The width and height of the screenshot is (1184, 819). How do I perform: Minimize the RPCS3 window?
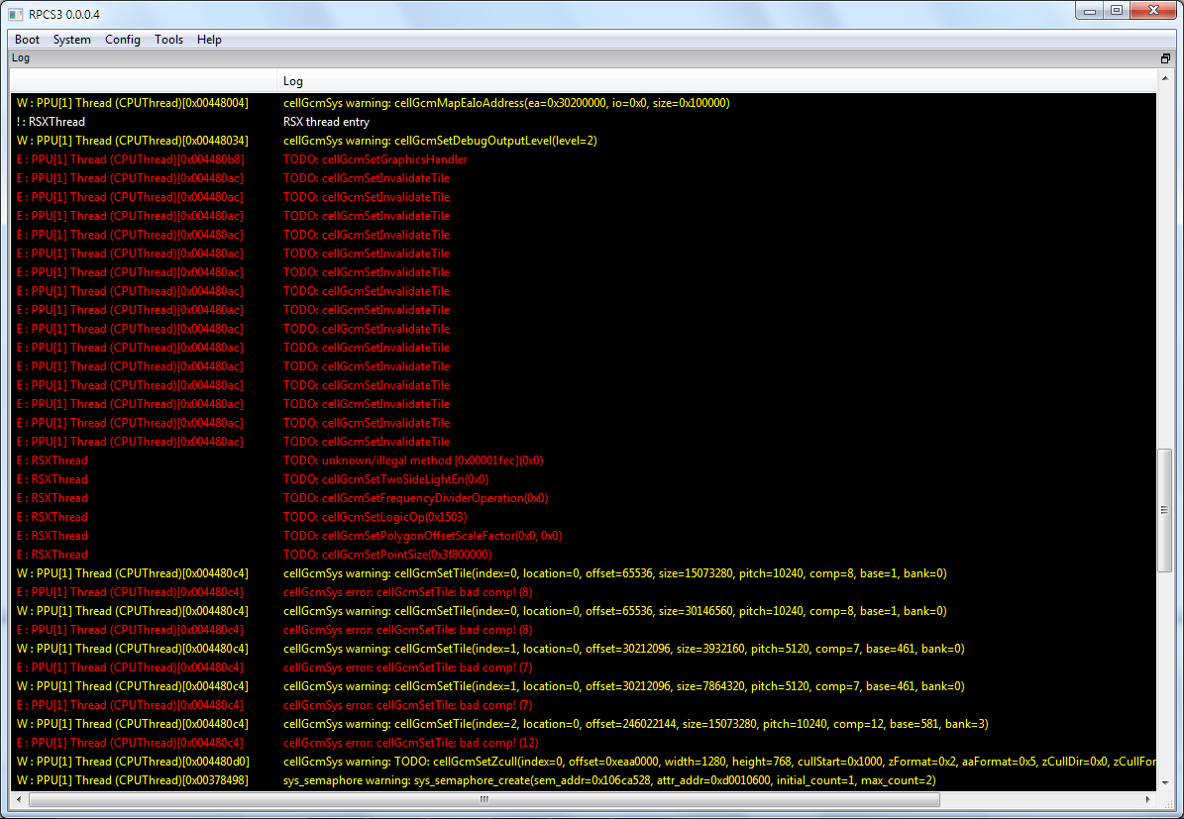1092,11
